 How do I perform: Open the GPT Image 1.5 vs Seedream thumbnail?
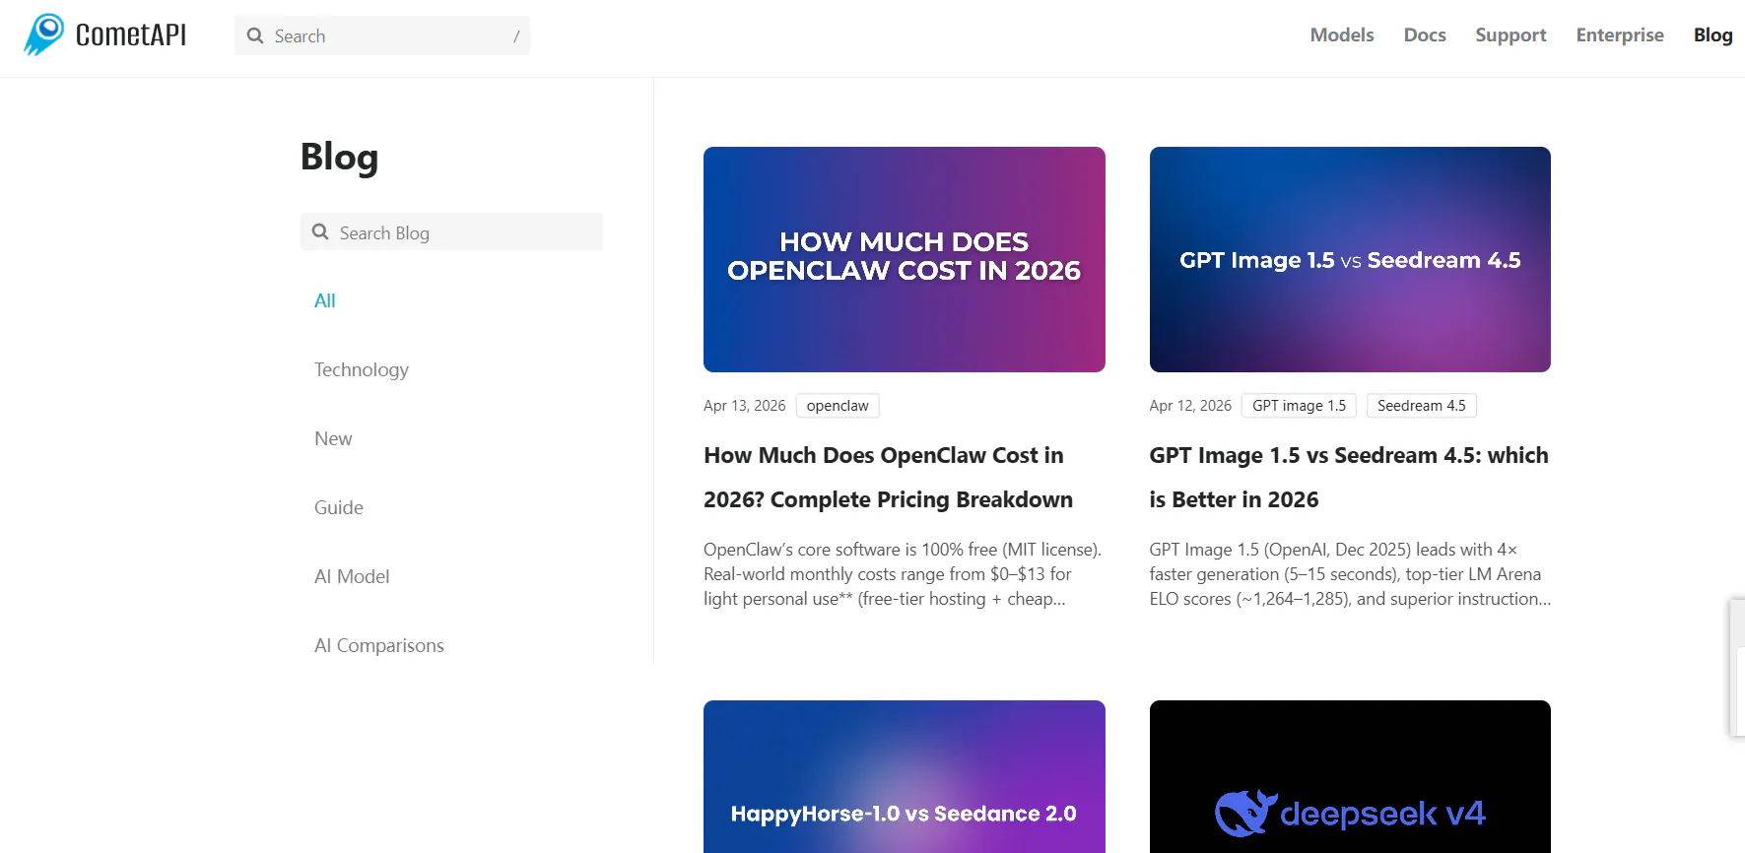1350,259
